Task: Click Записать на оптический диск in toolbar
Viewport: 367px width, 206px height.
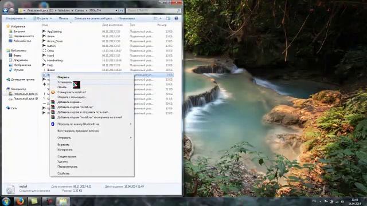Action: pyautogui.click(x=93, y=18)
